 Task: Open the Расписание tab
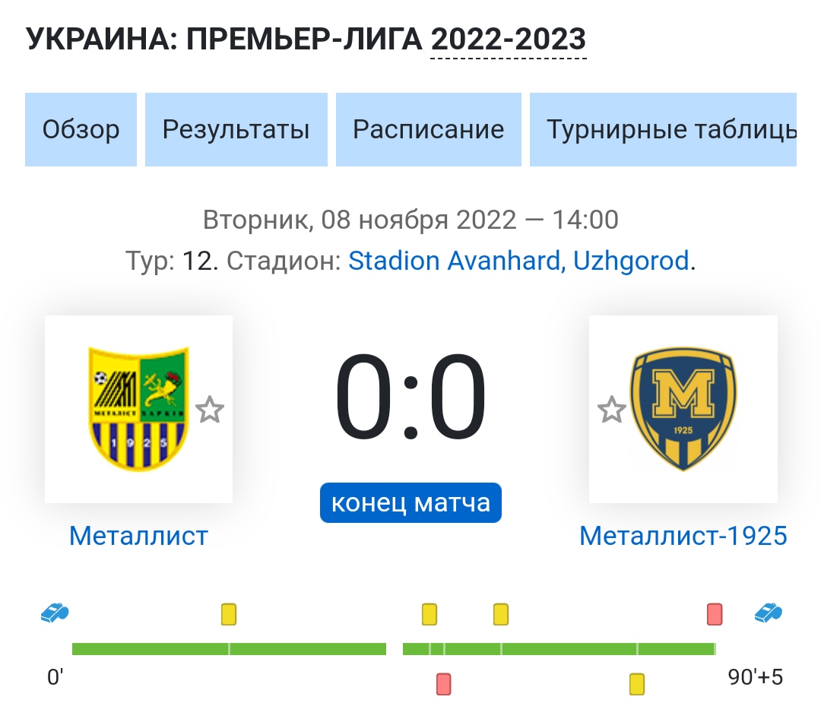pyautogui.click(x=428, y=129)
